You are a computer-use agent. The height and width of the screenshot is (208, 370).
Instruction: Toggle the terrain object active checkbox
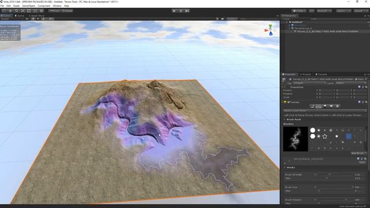(290, 80)
